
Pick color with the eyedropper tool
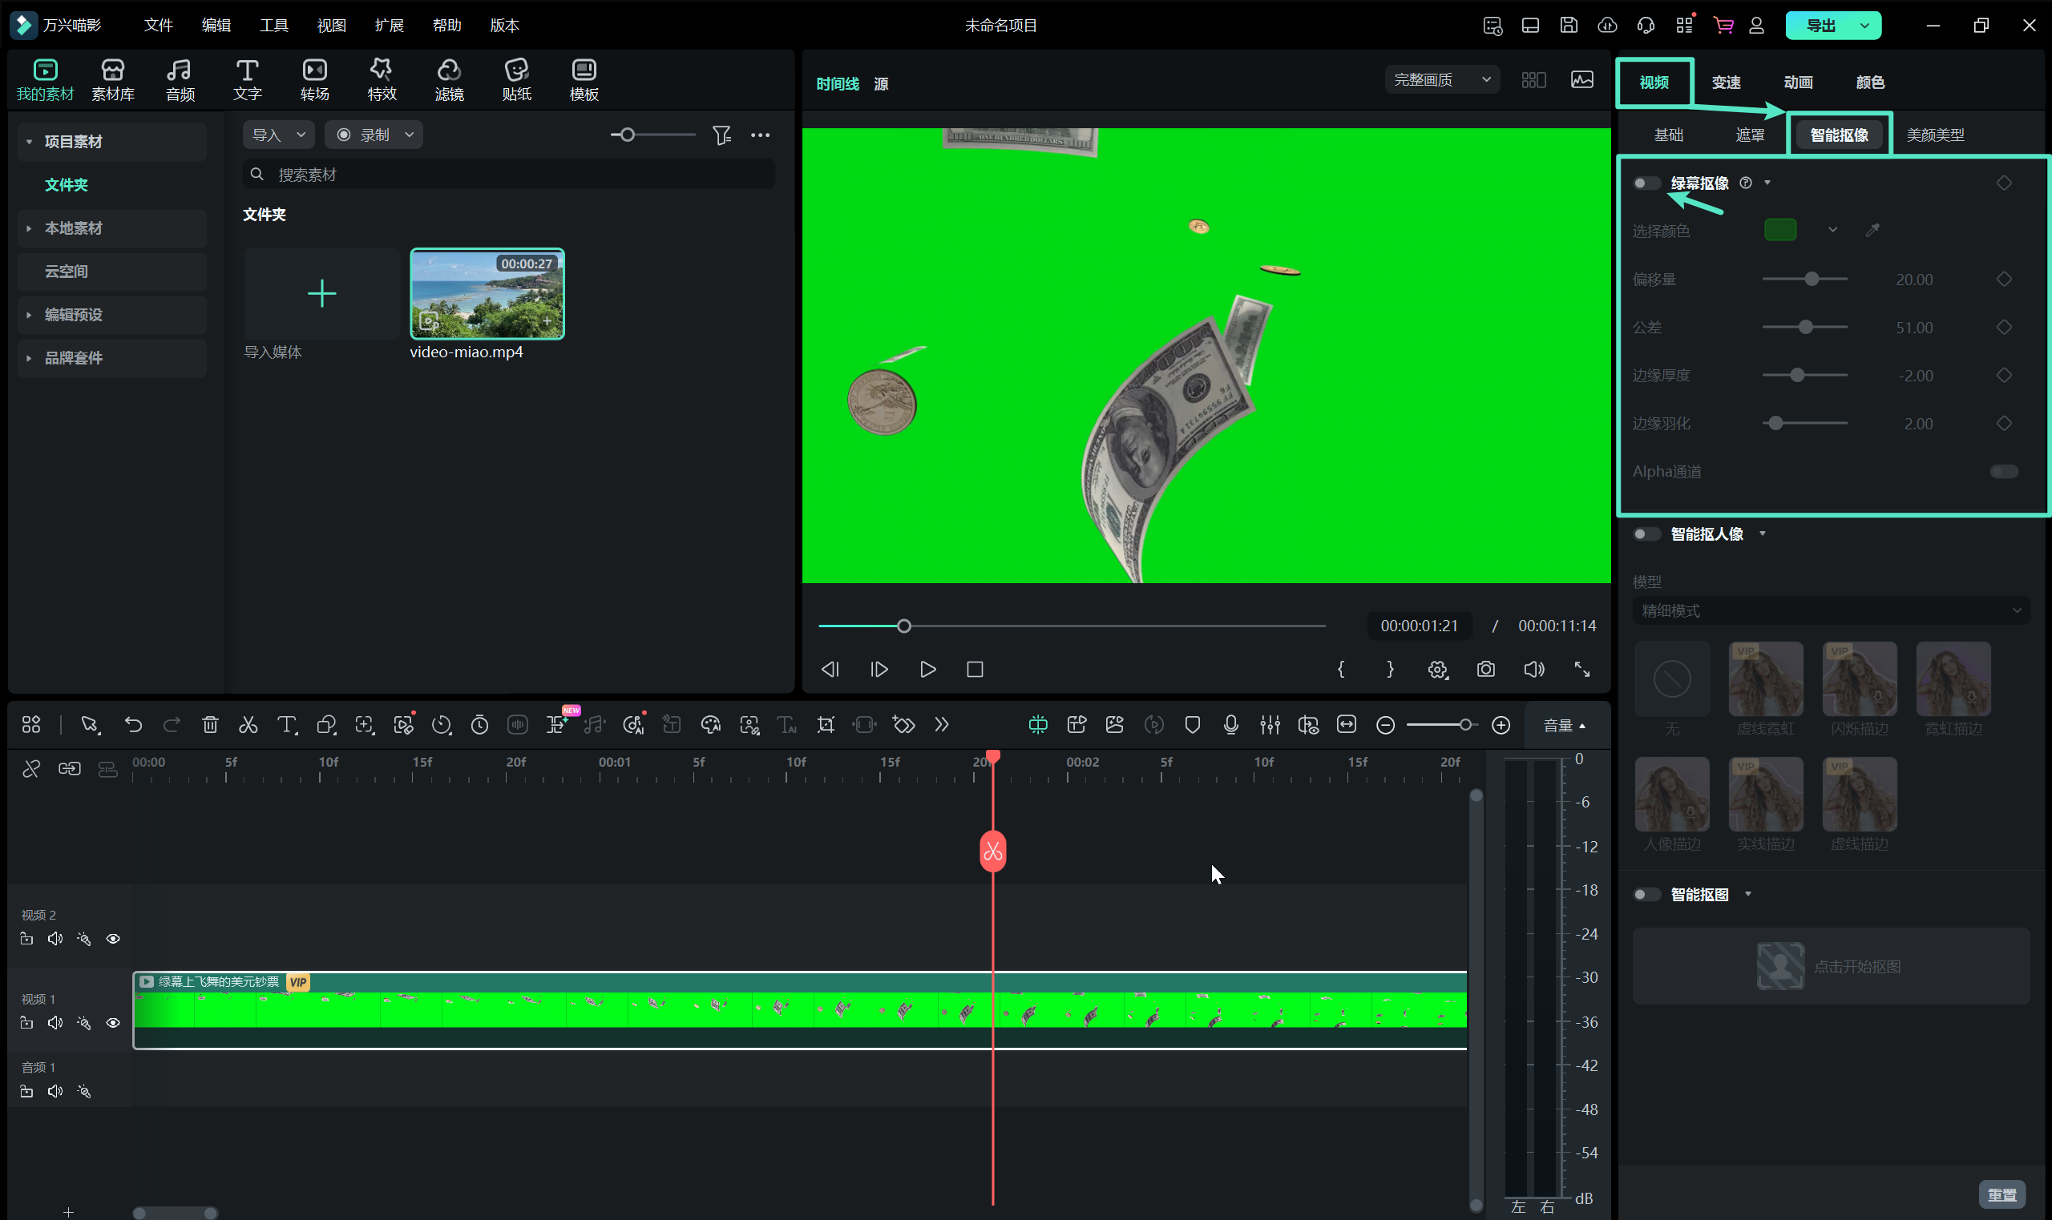coord(1872,230)
